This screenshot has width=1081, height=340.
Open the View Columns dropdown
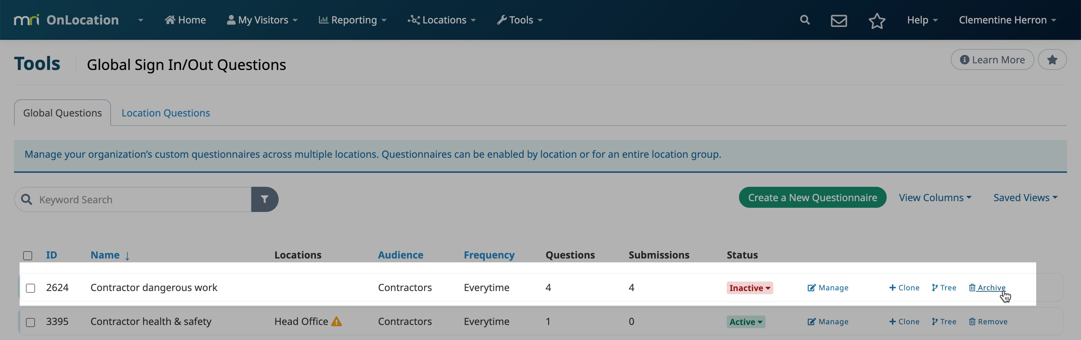[x=935, y=198]
